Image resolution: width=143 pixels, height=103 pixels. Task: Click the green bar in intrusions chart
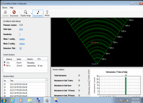pyautogui.click(x=126, y=86)
